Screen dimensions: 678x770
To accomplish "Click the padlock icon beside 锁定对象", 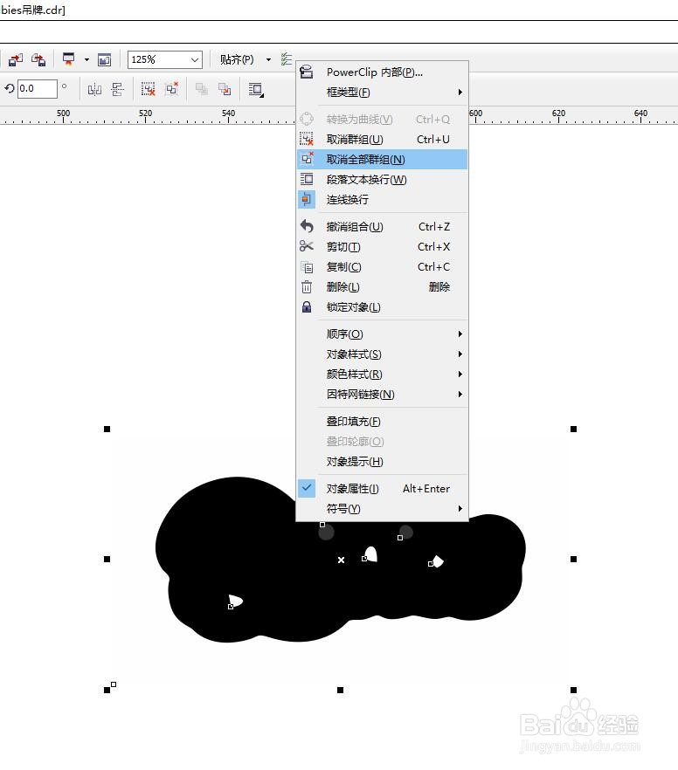I will pos(307,307).
